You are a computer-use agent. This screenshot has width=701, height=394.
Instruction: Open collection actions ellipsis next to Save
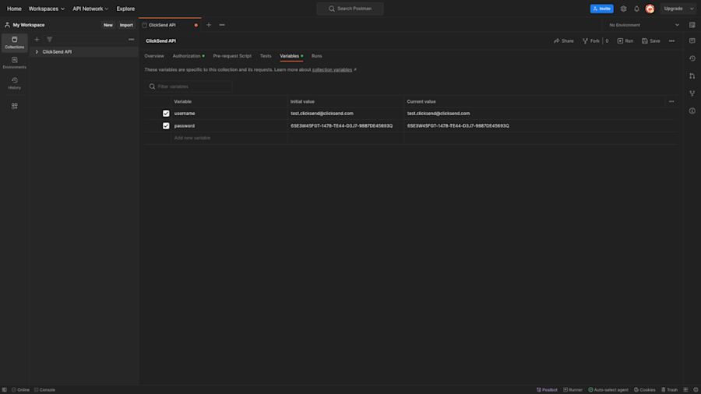pos(671,40)
